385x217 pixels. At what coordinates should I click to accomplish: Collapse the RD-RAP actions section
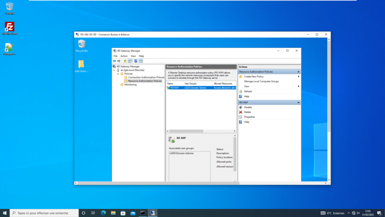[x=298, y=102]
